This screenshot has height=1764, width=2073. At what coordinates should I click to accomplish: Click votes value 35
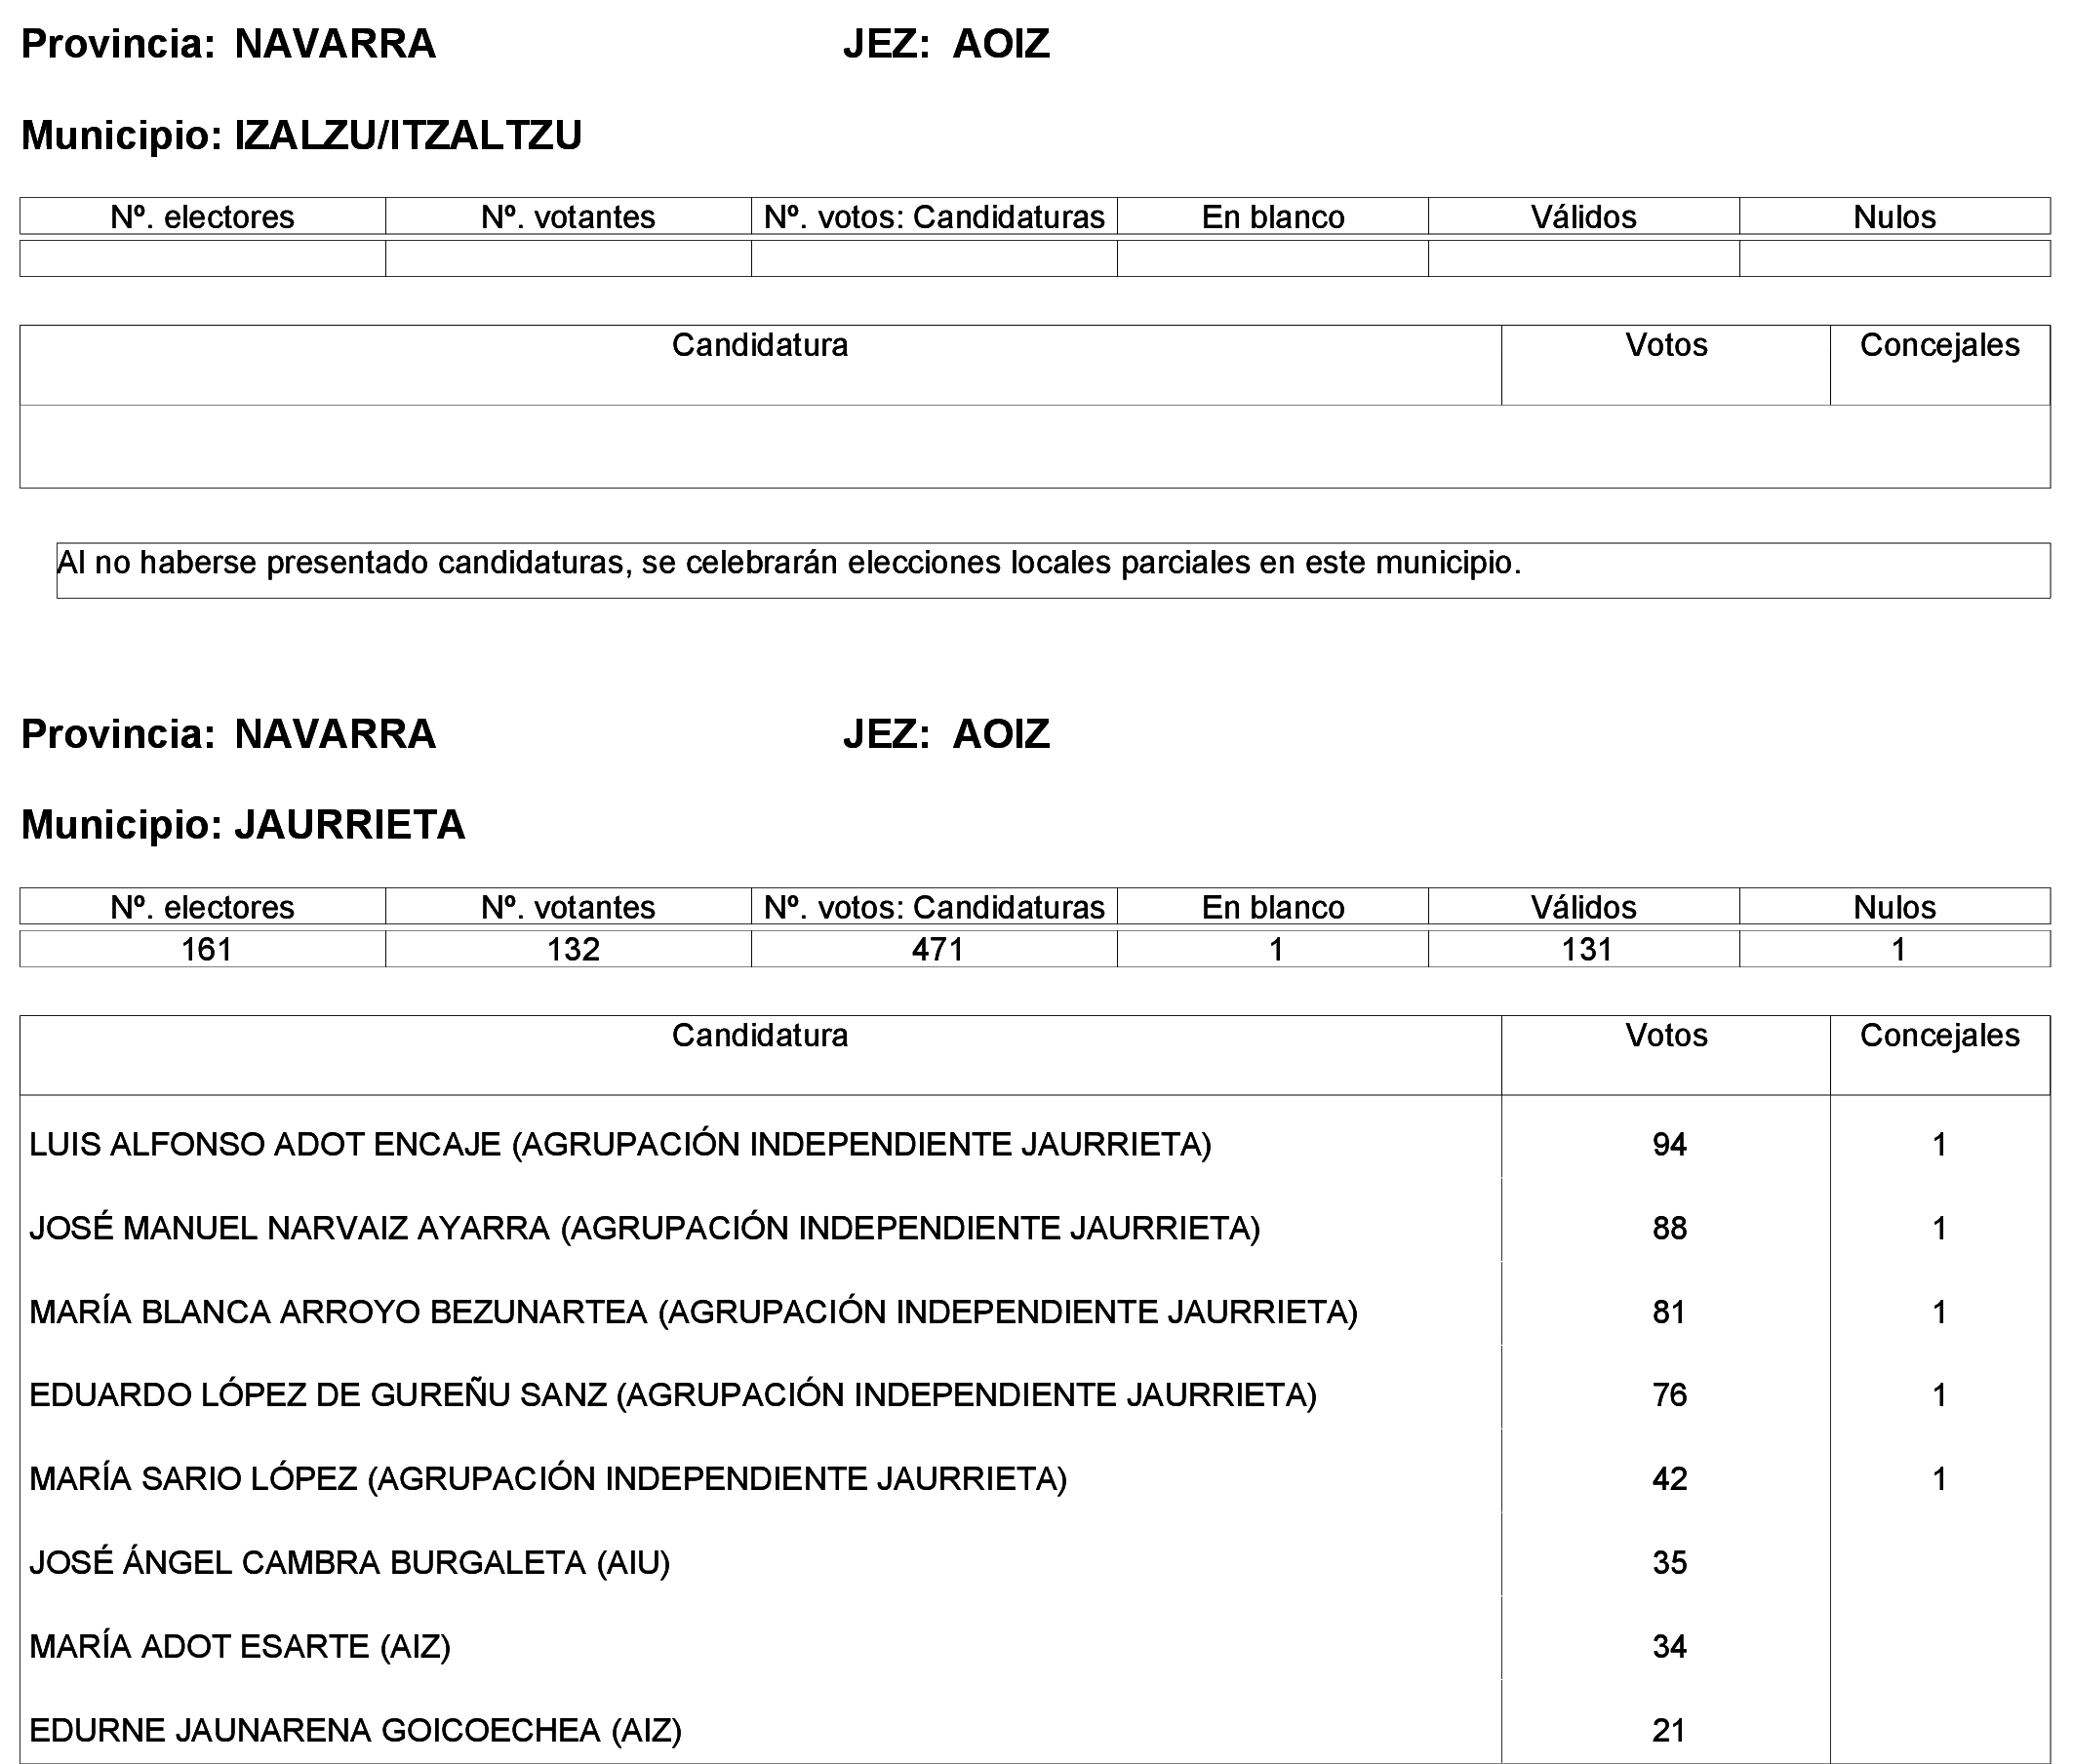point(1669,1563)
